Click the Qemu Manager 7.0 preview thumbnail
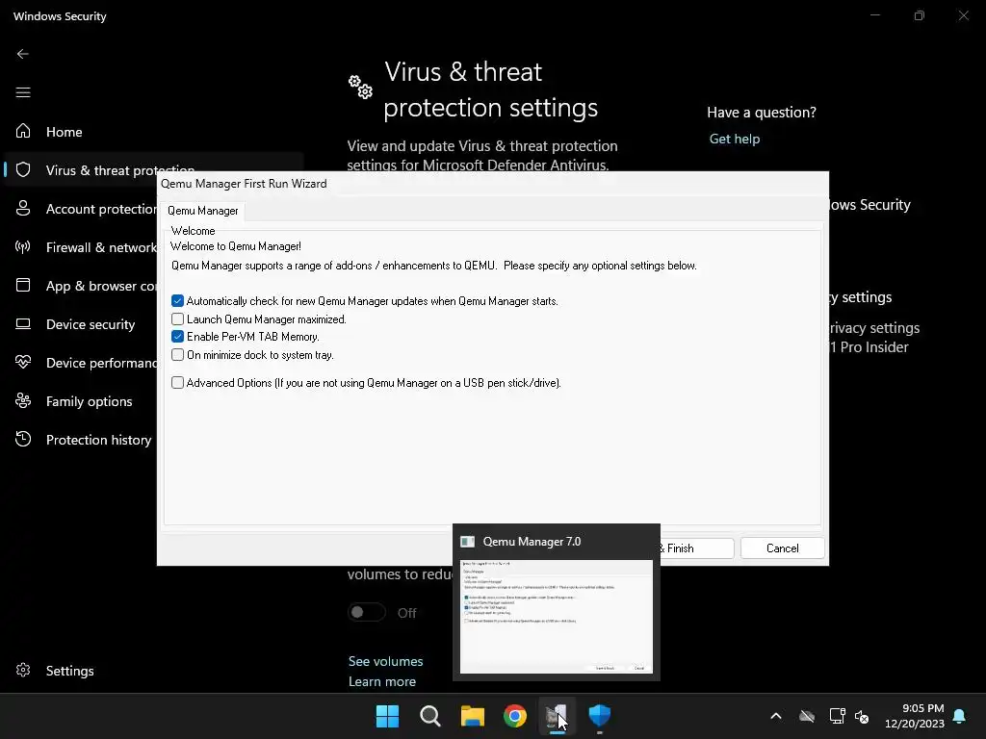Screen dimensions: 986x739 coord(556,617)
